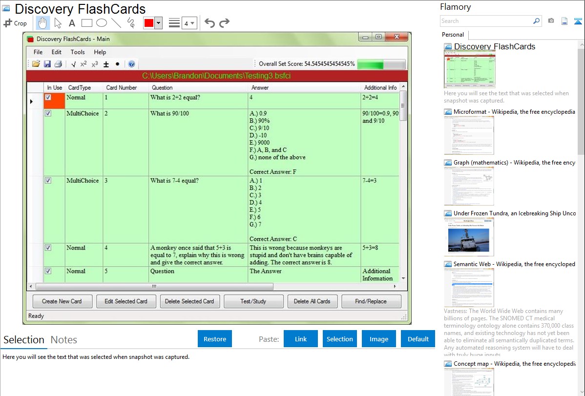Click the Overall Set Score progress bar

click(x=381, y=64)
